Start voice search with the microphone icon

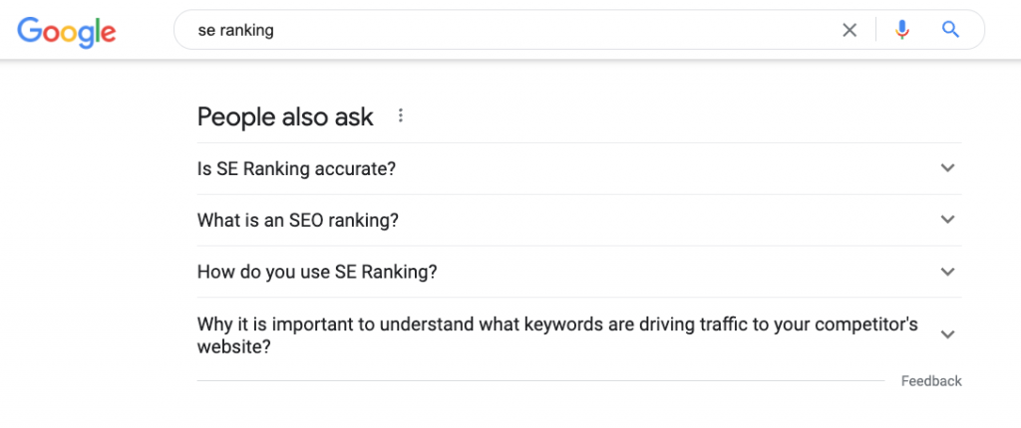point(902,30)
